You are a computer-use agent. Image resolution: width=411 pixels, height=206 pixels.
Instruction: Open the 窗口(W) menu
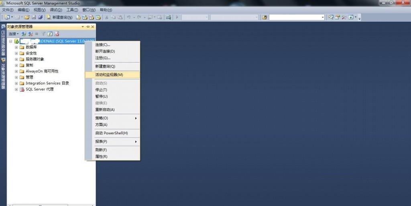(x=89, y=10)
